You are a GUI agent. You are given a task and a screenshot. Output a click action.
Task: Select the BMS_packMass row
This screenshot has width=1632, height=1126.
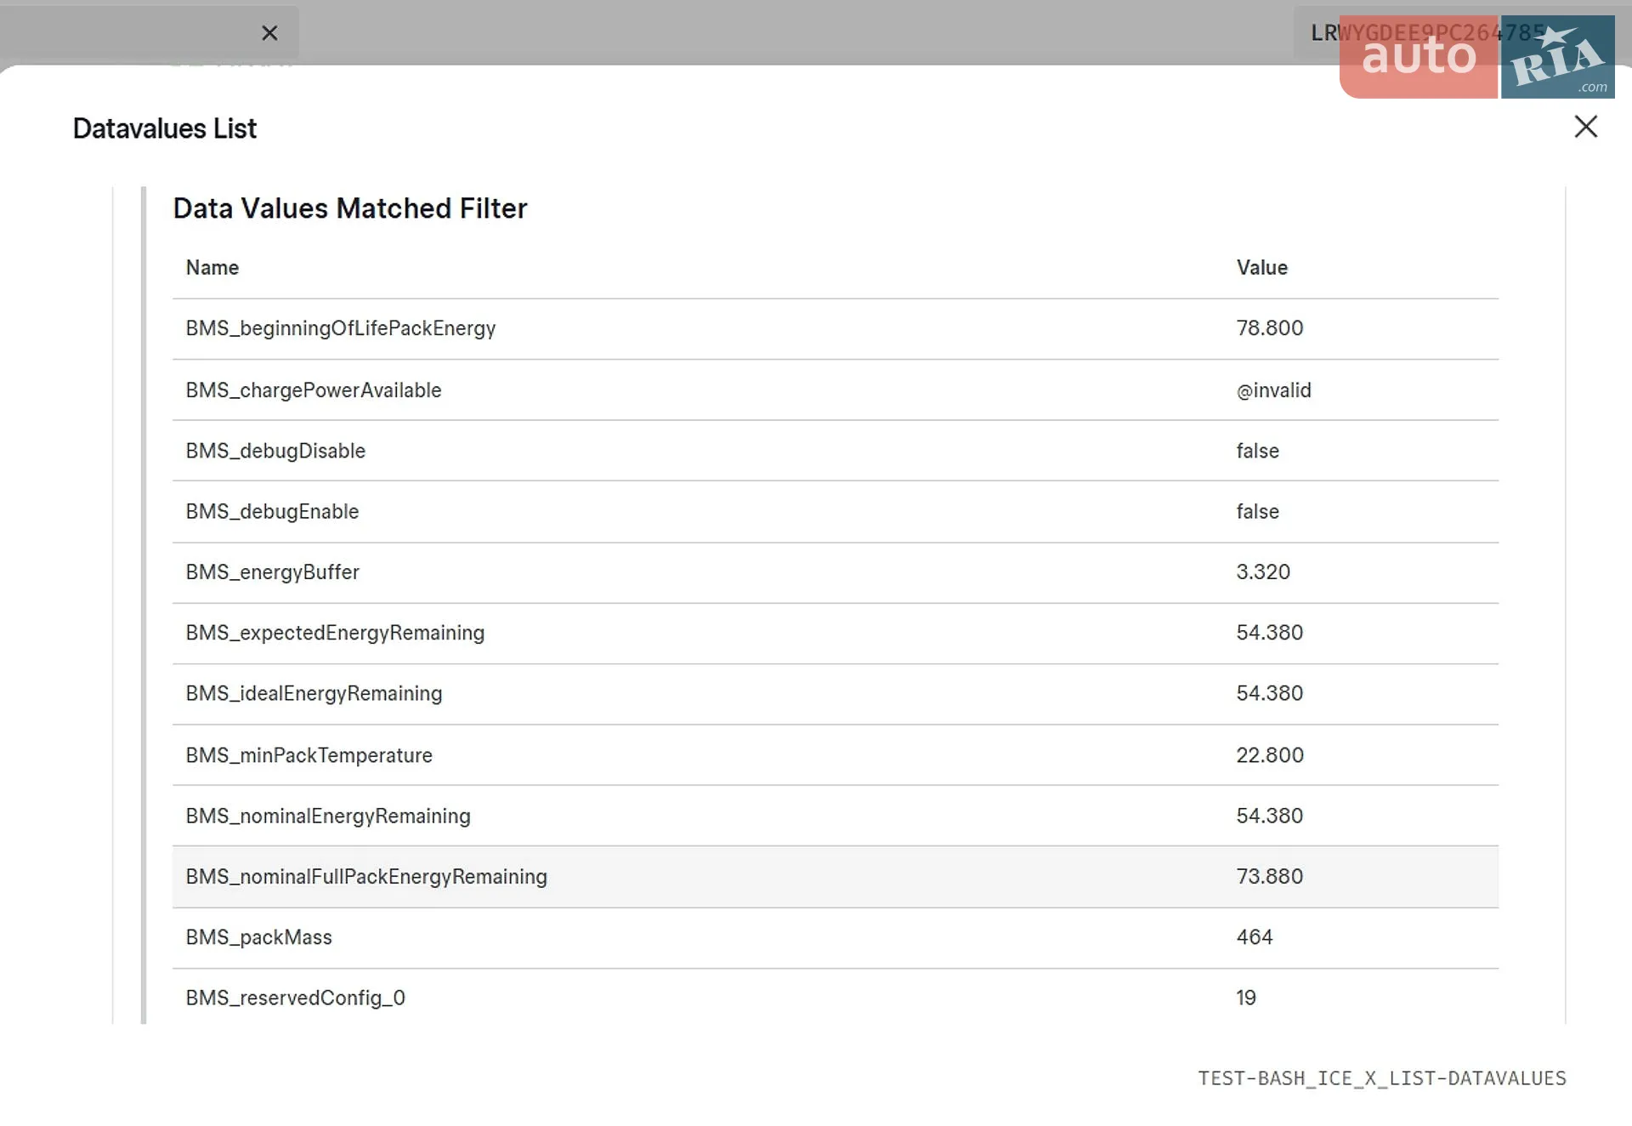[835, 937]
